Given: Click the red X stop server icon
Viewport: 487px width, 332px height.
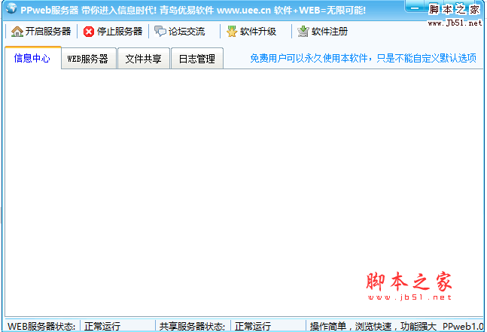Looking at the screenshot, I should point(89,32).
